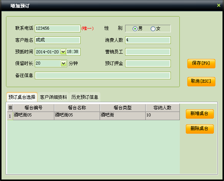Image resolution: width=224 pixels, height=181 pixels.
Task: Open the 预抵时间 date dropdown
Action: click(x=63, y=52)
